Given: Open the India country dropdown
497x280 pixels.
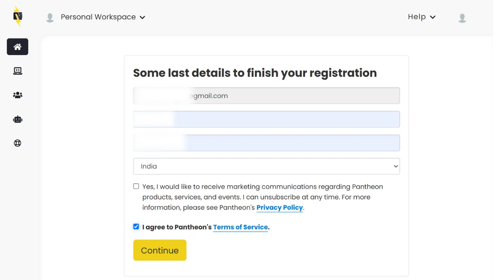Looking at the screenshot, I should click(266, 166).
